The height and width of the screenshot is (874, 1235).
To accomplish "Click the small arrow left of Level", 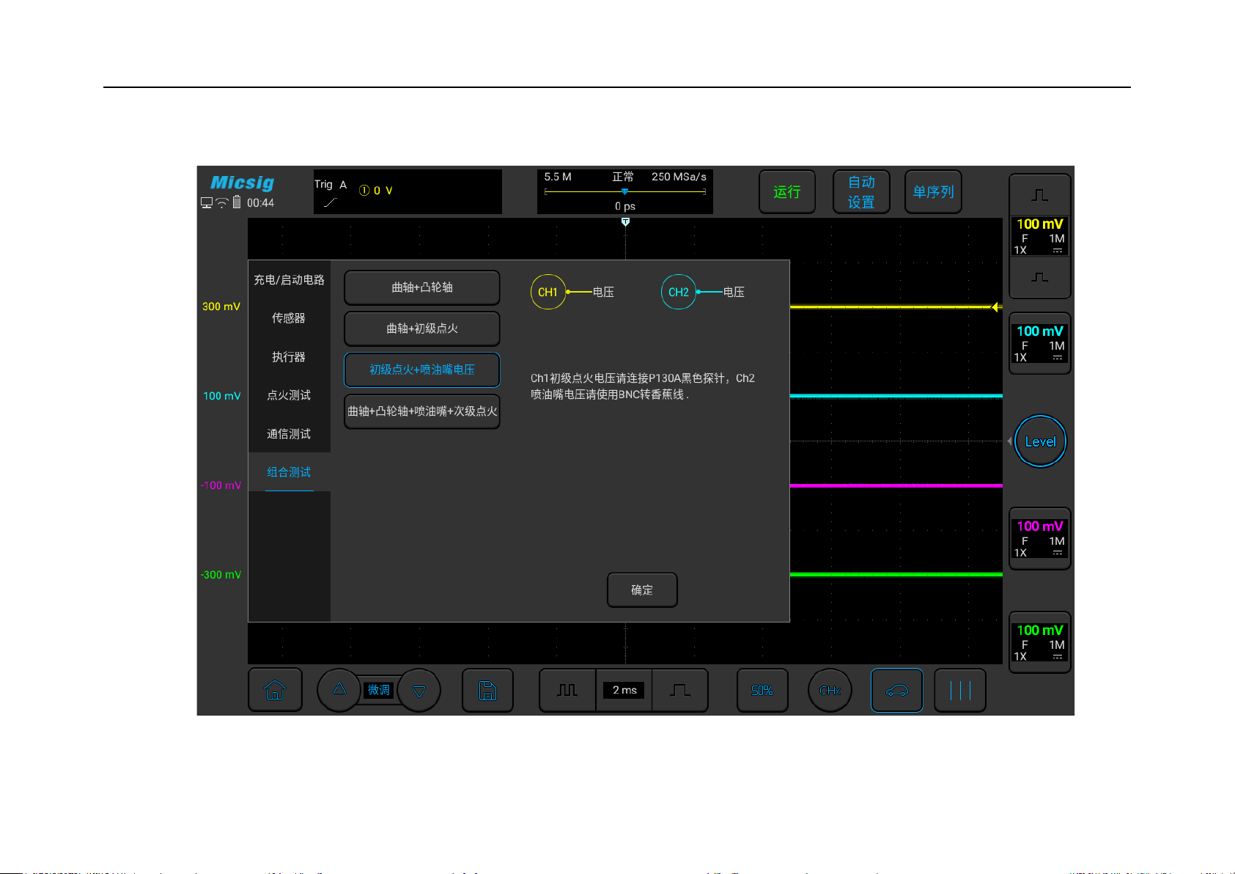I will tap(1009, 441).
